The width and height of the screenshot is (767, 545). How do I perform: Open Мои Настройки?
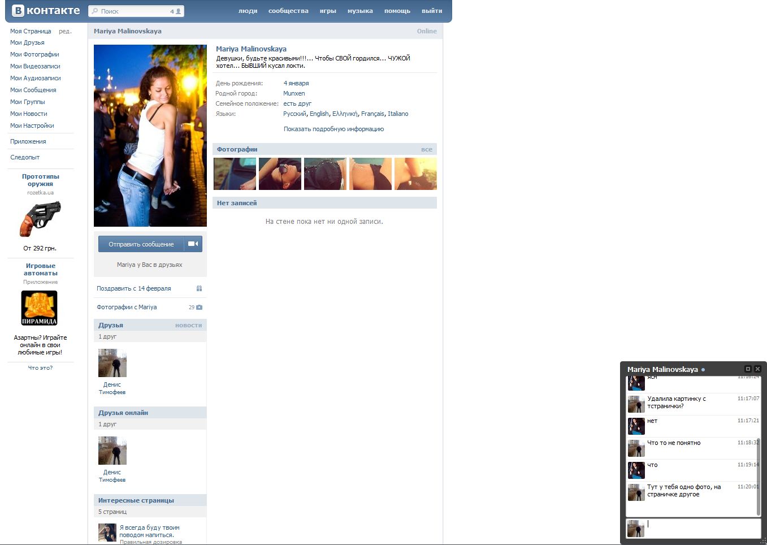pos(32,126)
